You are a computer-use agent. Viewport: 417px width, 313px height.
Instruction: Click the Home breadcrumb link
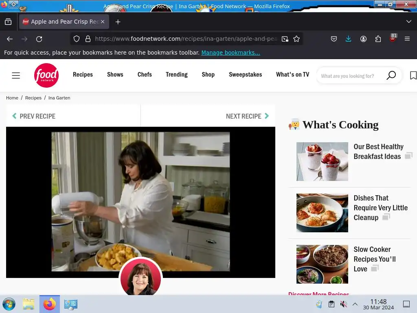pyautogui.click(x=12, y=98)
